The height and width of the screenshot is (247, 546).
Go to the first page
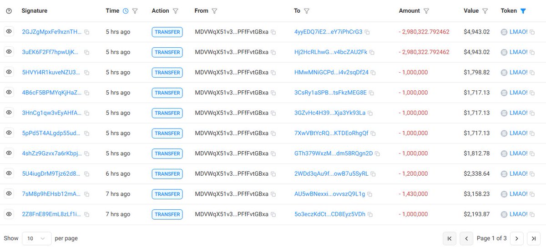click(x=449, y=238)
